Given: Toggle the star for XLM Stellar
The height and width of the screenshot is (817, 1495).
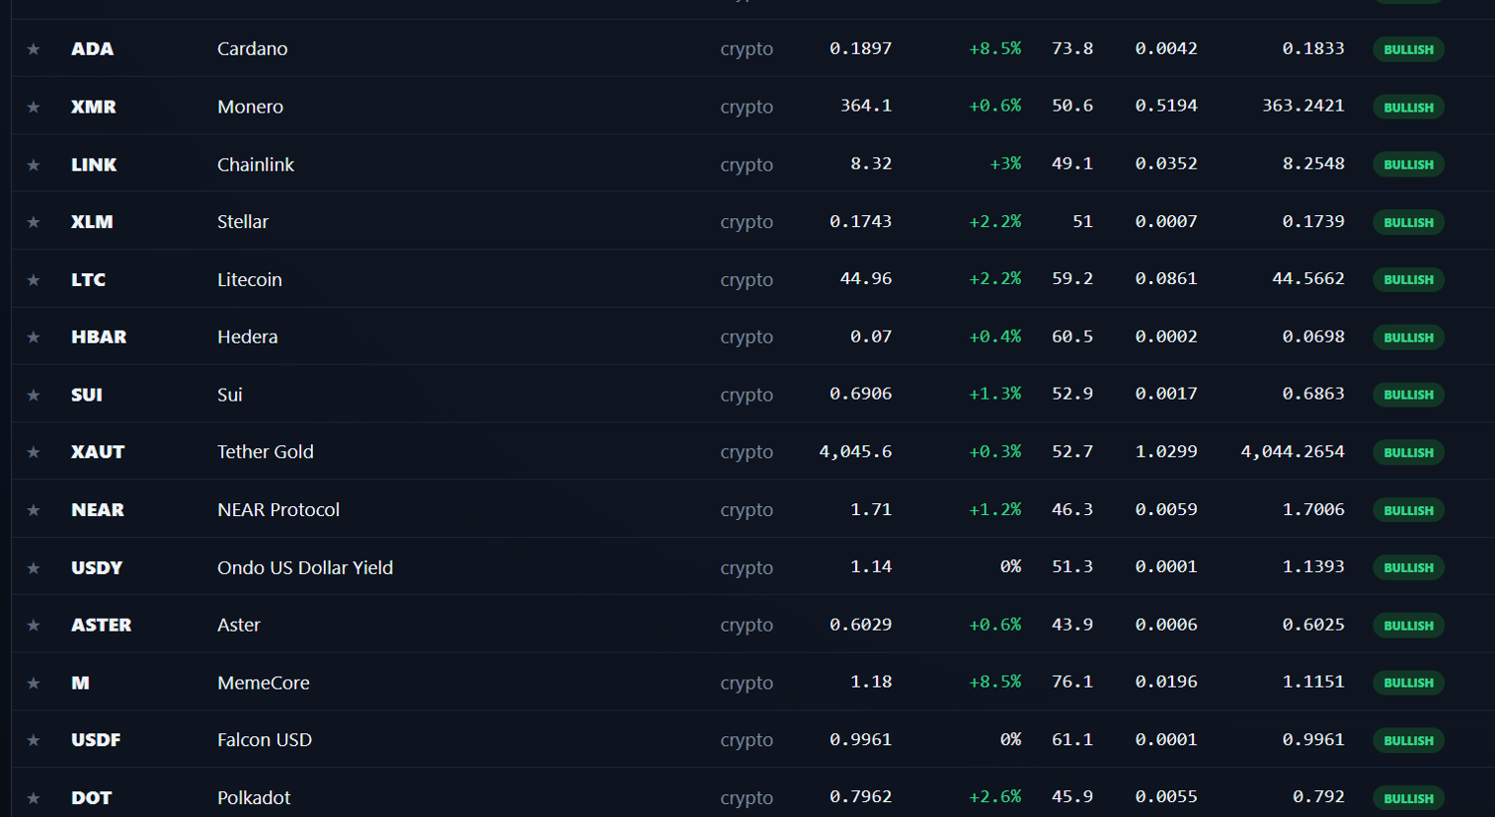Looking at the screenshot, I should [33, 222].
